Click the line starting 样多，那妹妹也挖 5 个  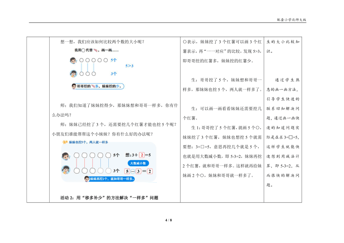222,90
